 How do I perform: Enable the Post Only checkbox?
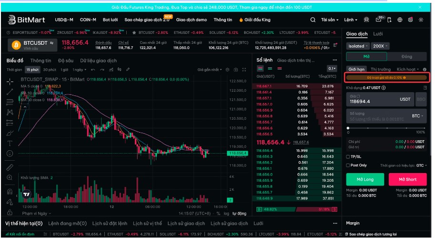coord(348,165)
